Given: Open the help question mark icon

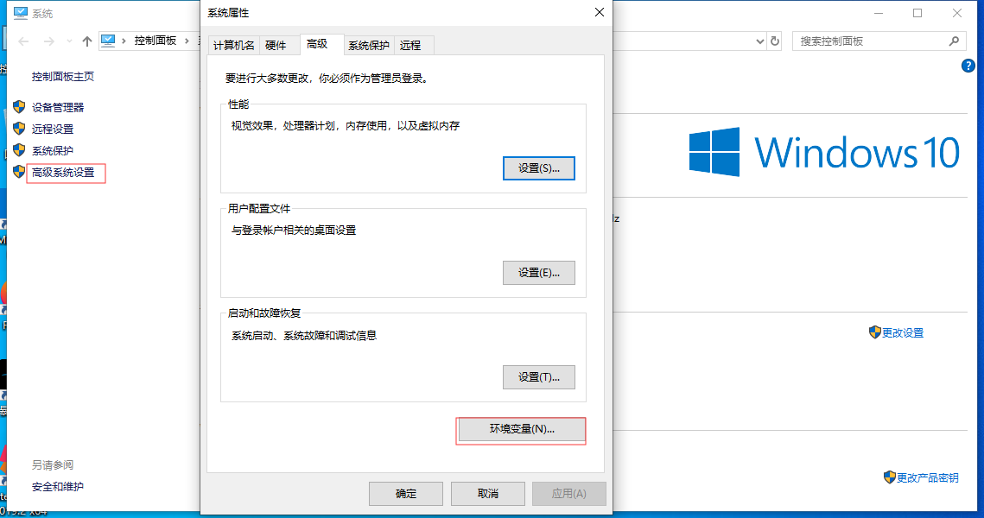Looking at the screenshot, I should [x=968, y=66].
